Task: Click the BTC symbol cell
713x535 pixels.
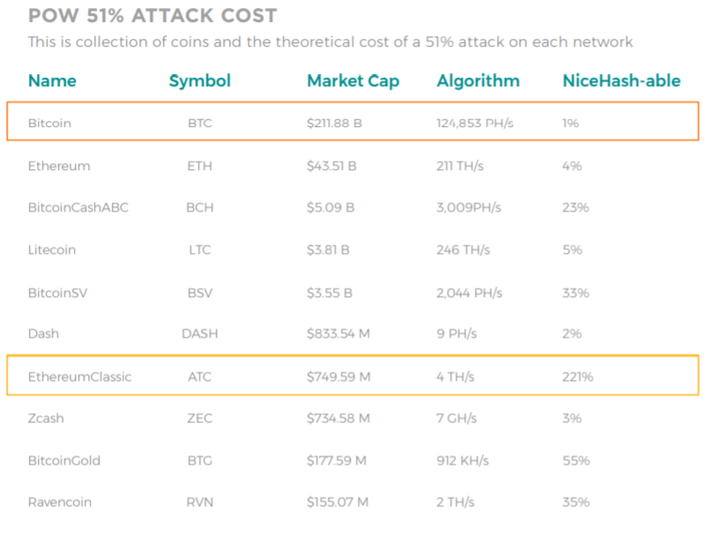Action: click(x=199, y=123)
